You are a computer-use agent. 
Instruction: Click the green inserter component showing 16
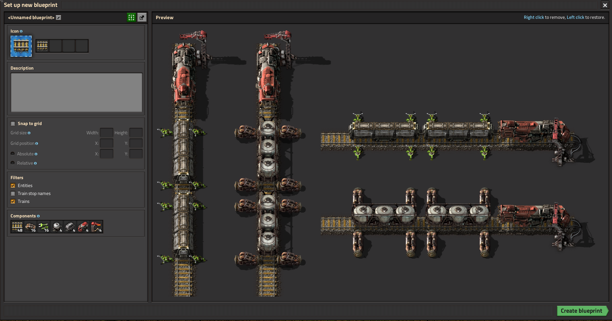44,227
